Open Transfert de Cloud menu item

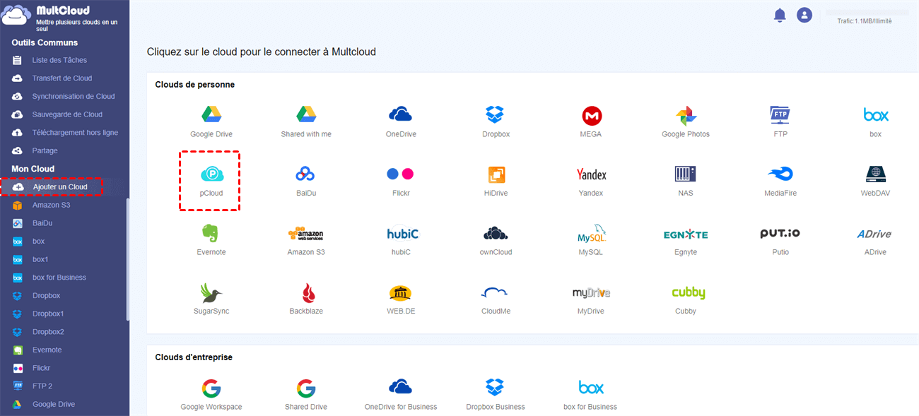click(x=62, y=78)
